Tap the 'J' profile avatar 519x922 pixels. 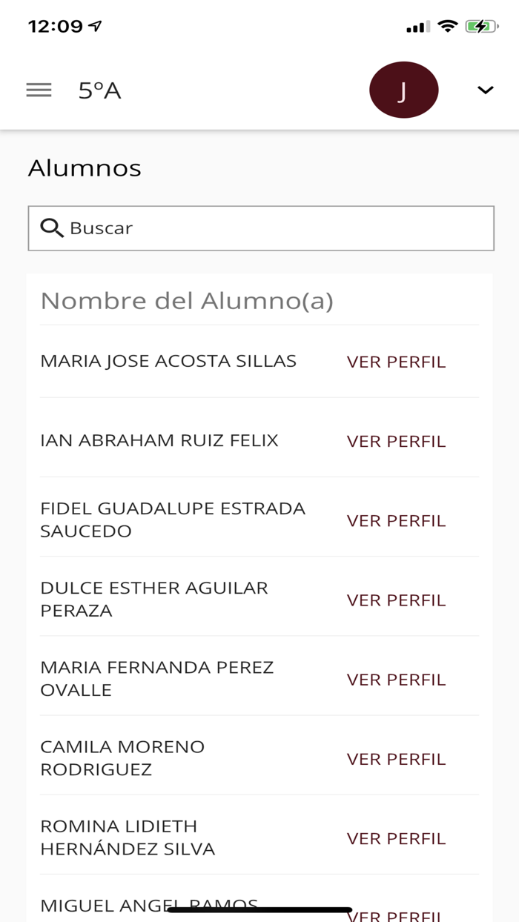[x=403, y=89]
